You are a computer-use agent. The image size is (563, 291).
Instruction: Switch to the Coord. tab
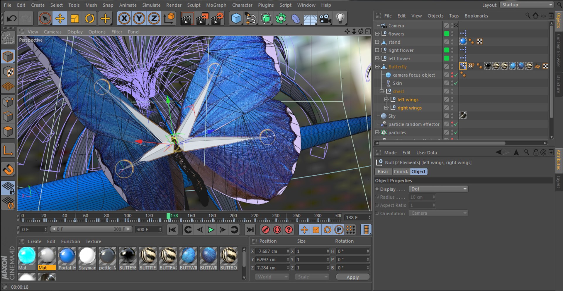401,172
